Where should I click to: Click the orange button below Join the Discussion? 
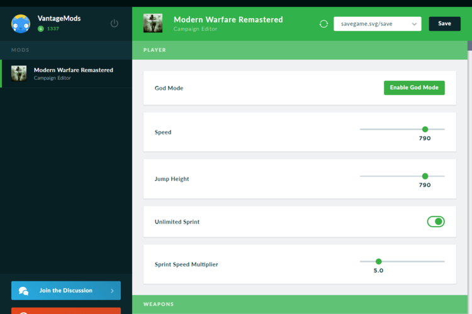point(66,311)
